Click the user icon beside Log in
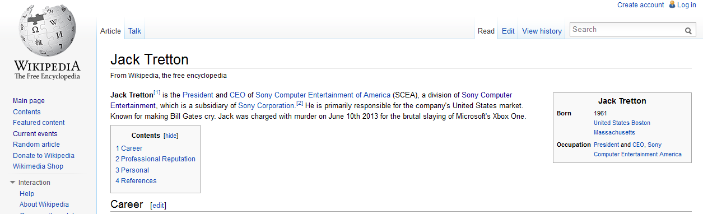This screenshot has height=214, width=703. click(672, 4)
